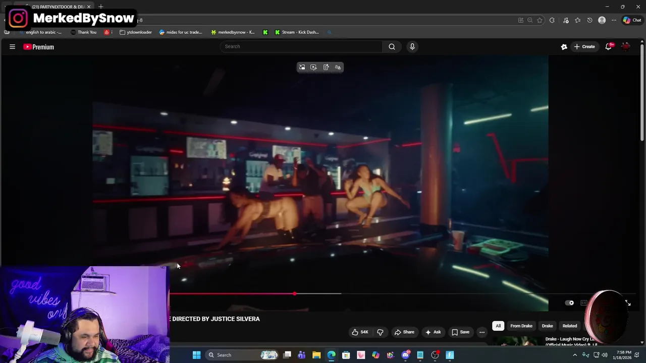Click the translate icon in the floating video toolbar
Image resolution: width=646 pixels, height=363 pixels.
338,67
